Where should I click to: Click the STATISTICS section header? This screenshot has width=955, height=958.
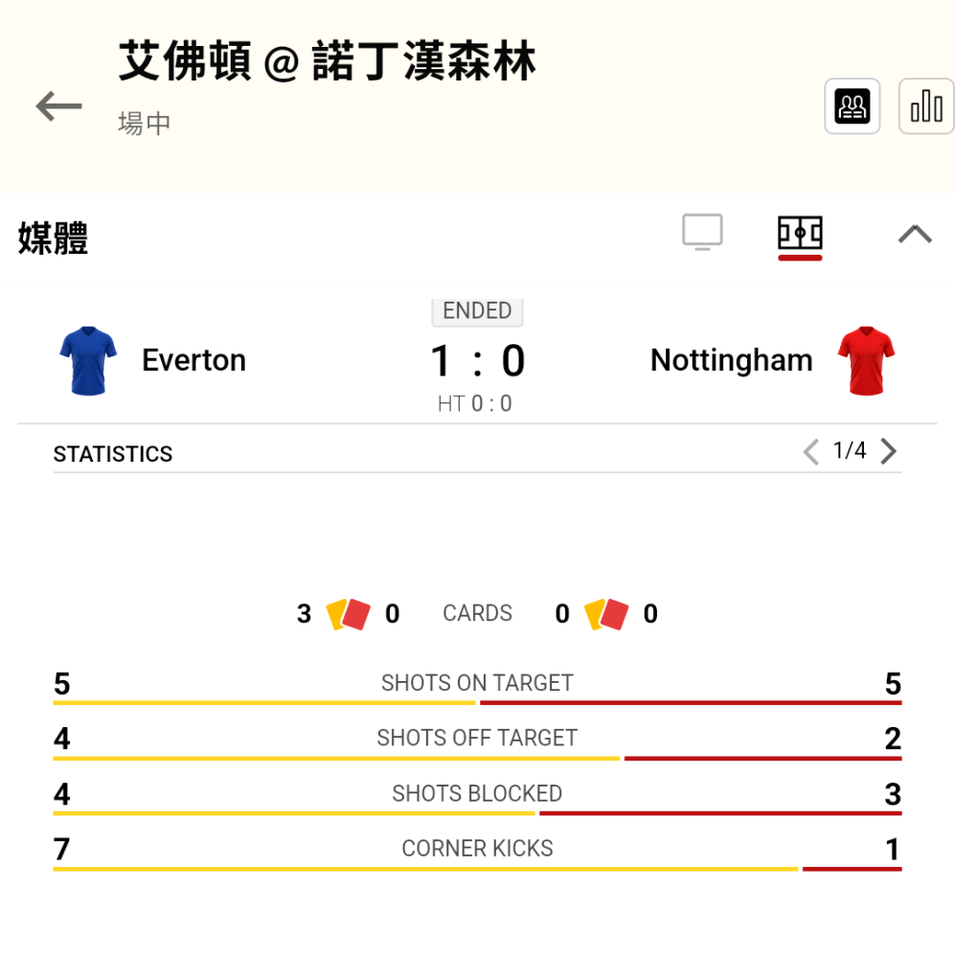[112, 454]
